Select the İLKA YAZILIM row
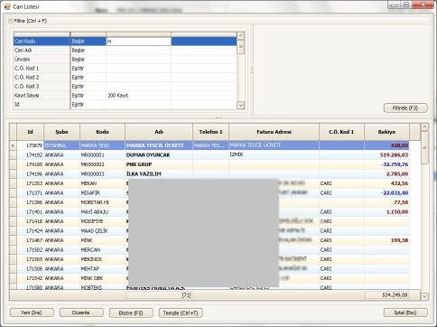Viewport: 437px width, 327px height. [x=209, y=173]
